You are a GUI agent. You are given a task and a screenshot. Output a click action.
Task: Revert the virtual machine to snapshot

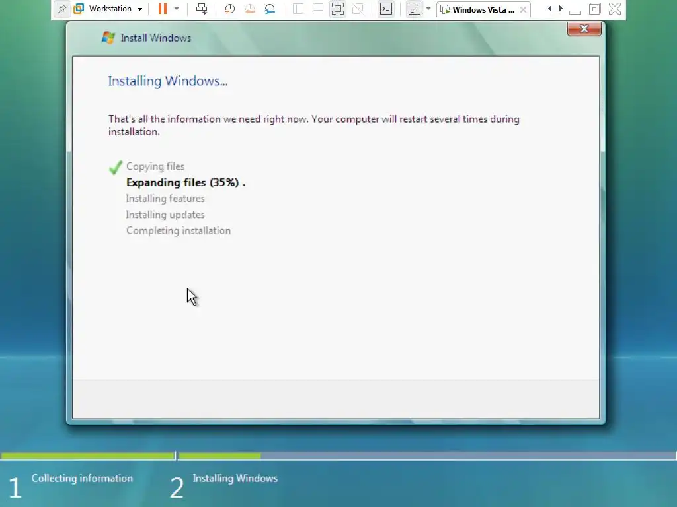coord(250,9)
